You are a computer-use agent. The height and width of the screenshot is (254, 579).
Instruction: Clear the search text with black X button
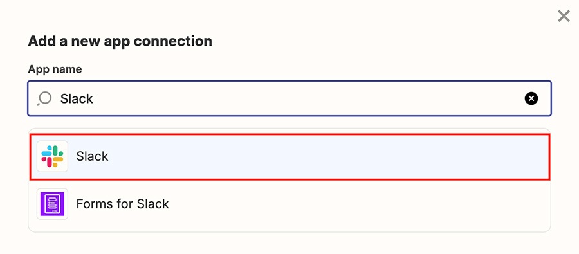[531, 98]
